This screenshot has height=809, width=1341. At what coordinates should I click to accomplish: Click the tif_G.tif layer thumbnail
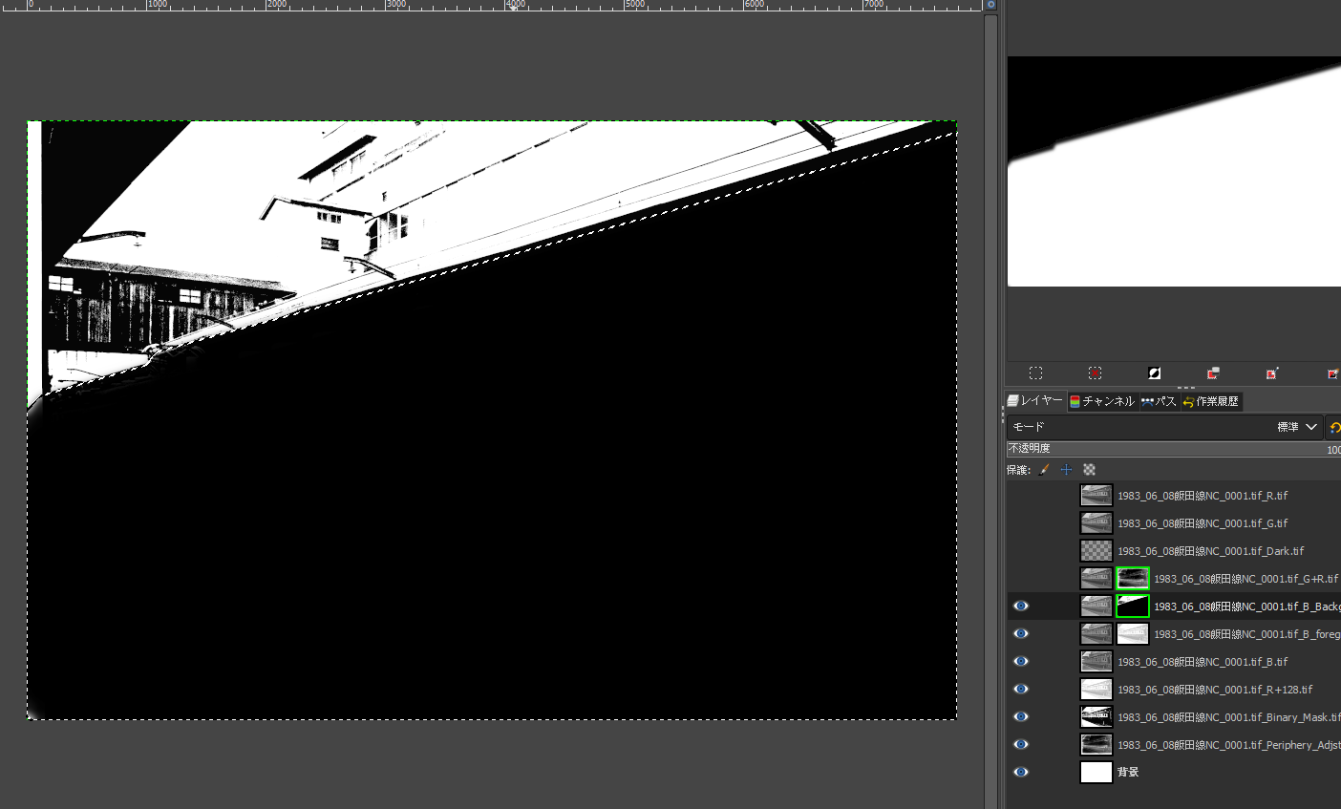click(x=1096, y=523)
